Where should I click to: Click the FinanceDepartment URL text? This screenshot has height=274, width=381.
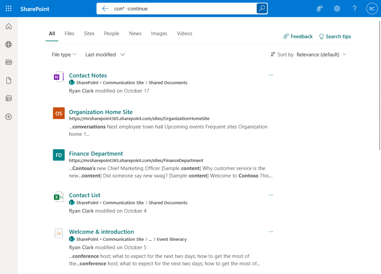[x=136, y=160]
